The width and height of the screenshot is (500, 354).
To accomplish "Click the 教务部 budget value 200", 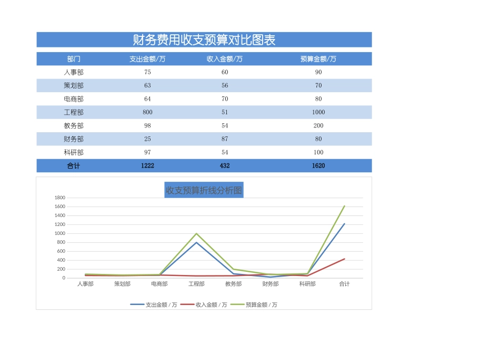I will [x=318, y=126].
